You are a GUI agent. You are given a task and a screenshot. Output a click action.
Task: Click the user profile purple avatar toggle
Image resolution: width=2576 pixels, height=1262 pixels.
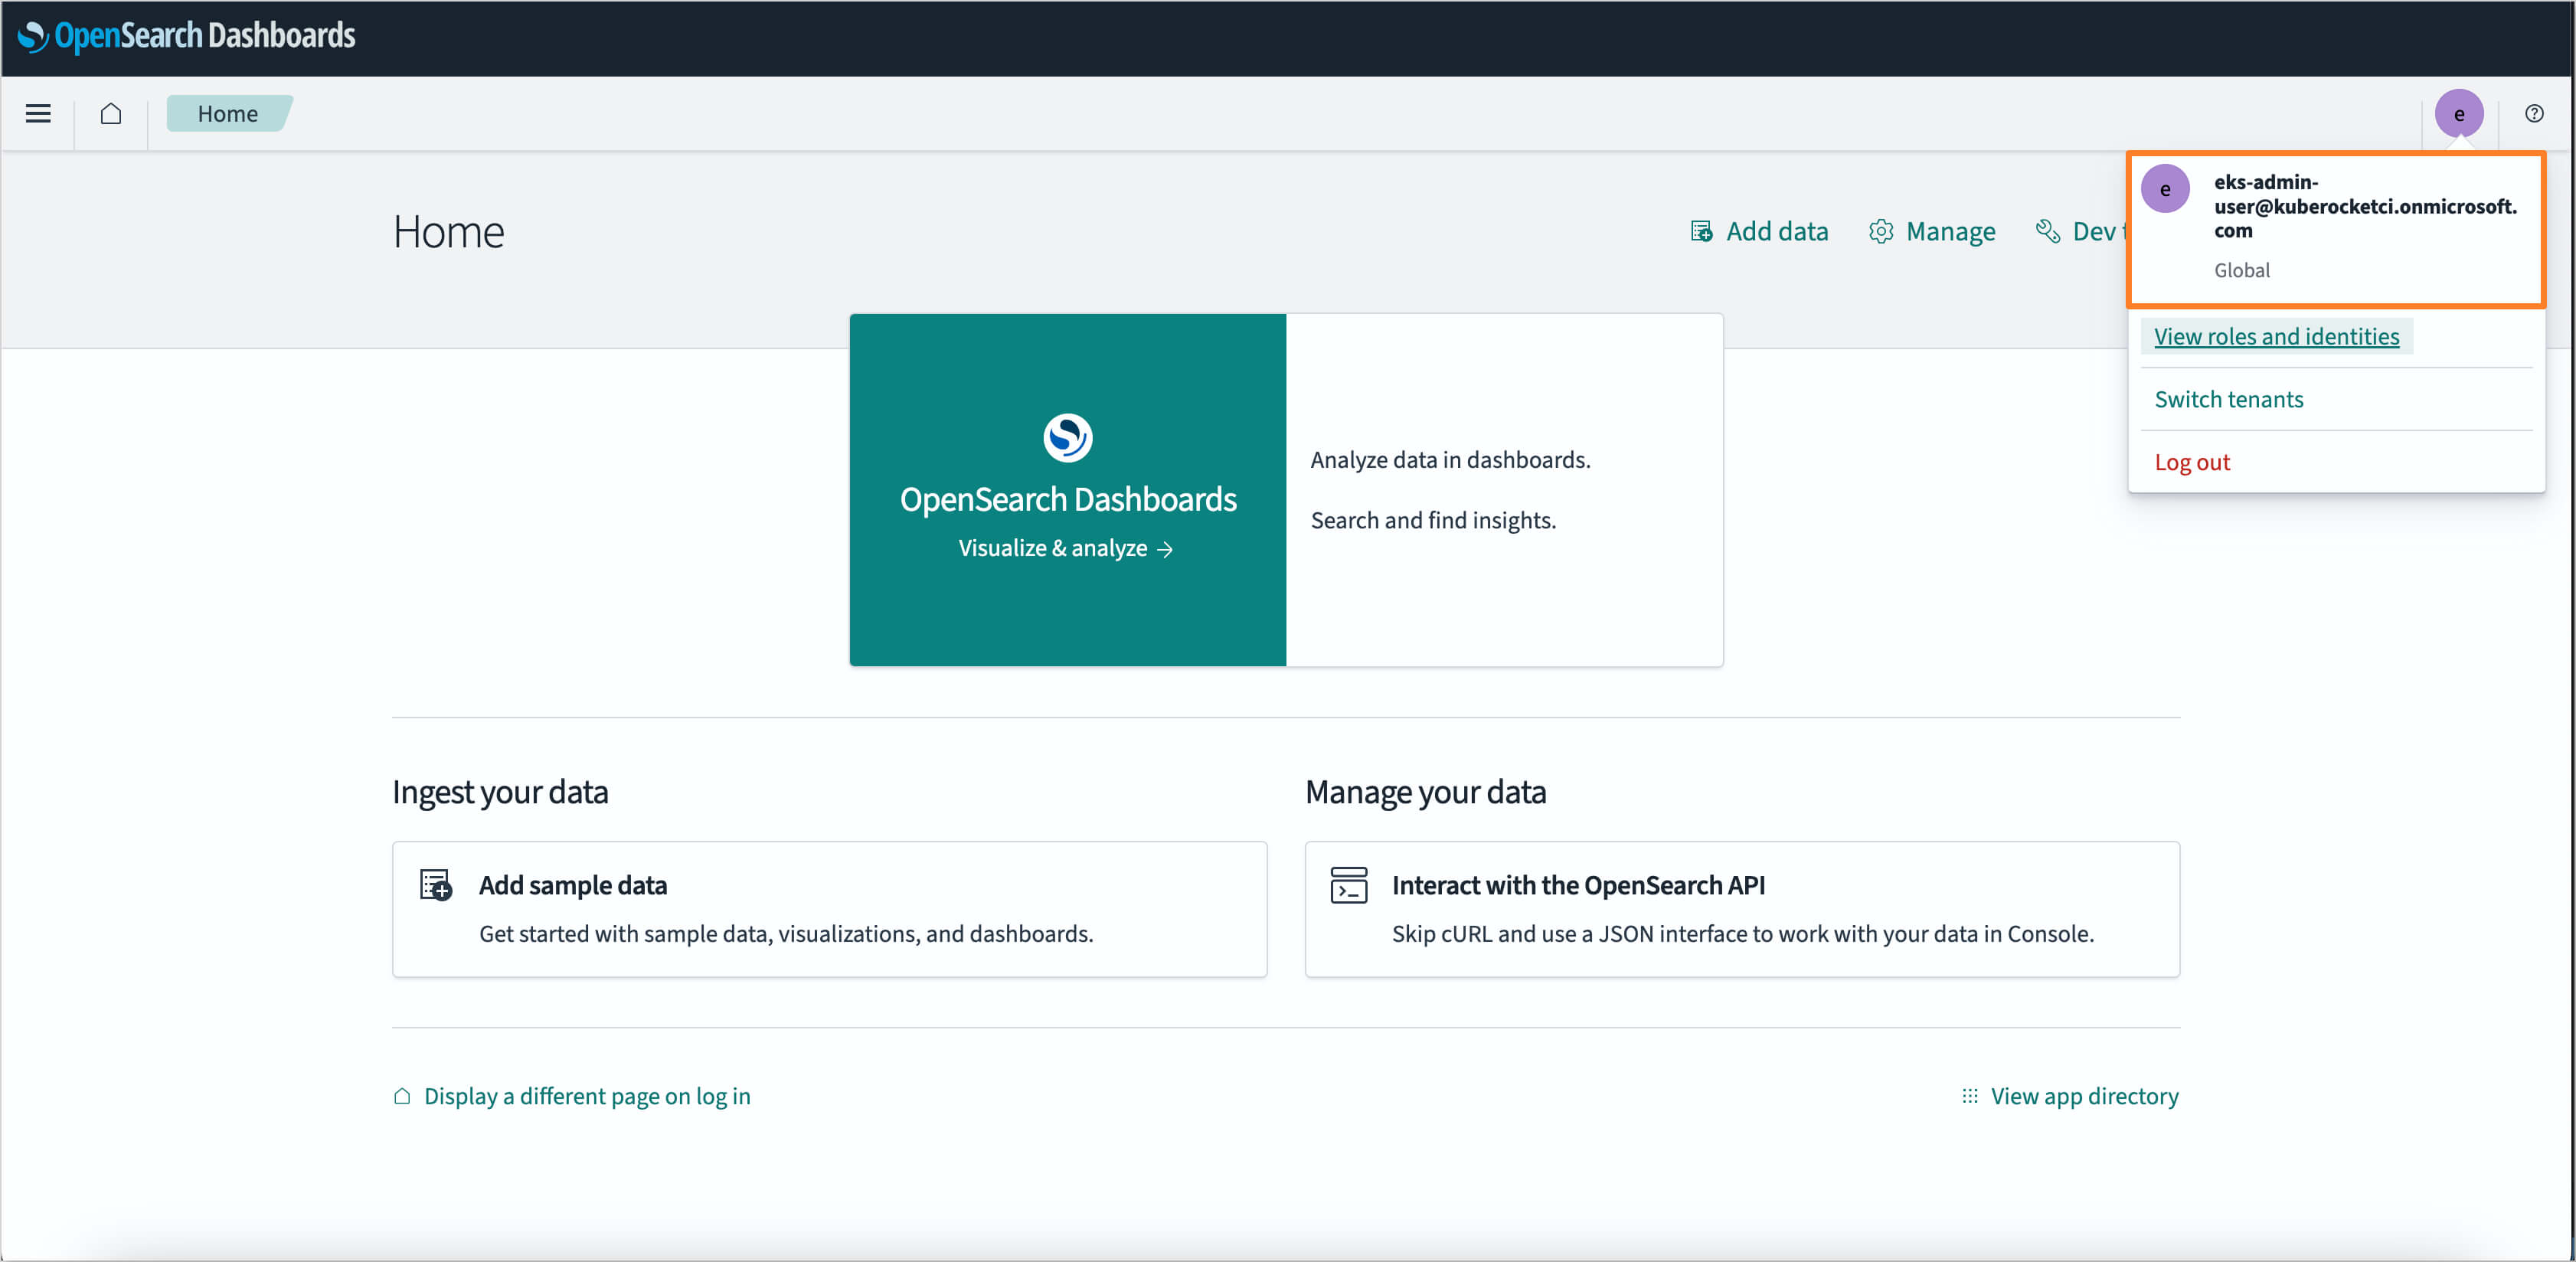tap(2458, 113)
